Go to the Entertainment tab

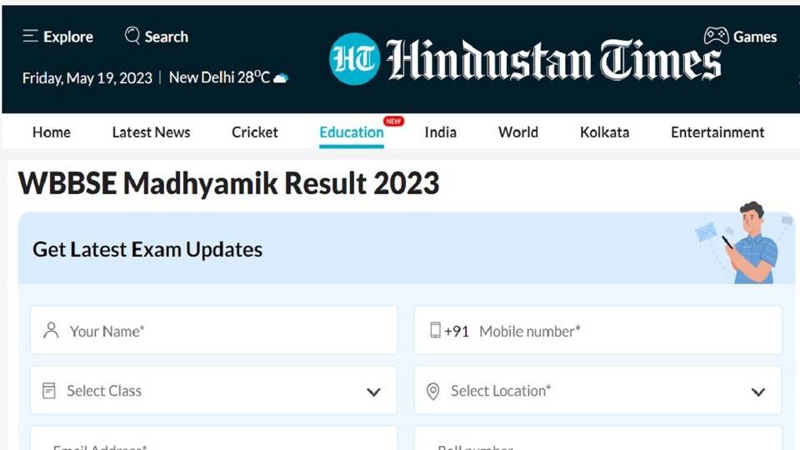tap(717, 132)
